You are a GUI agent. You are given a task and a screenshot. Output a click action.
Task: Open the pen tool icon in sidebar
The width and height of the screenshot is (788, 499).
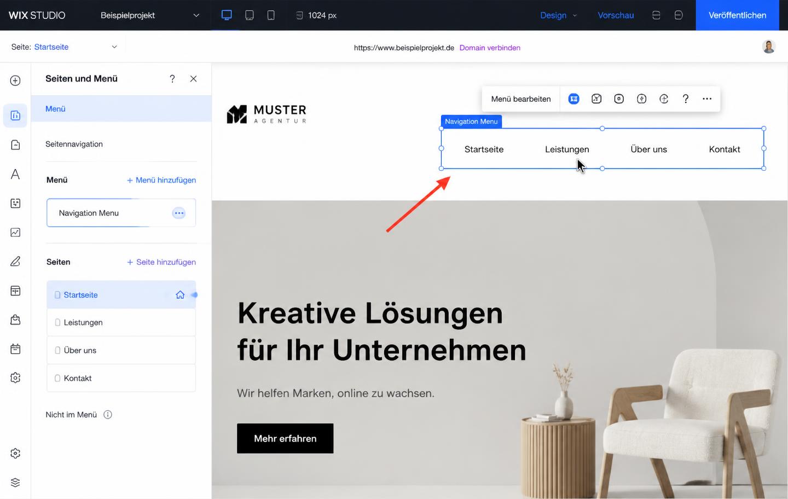[x=15, y=262]
